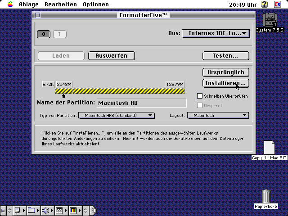
Task: Open the Apple menu icon
Action: pyautogui.click(x=10, y=4)
